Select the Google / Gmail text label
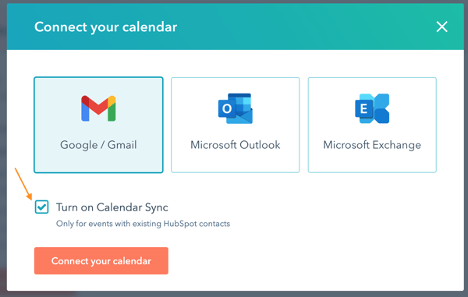Viewport: 468px width, 297px height. coord(98,145)
